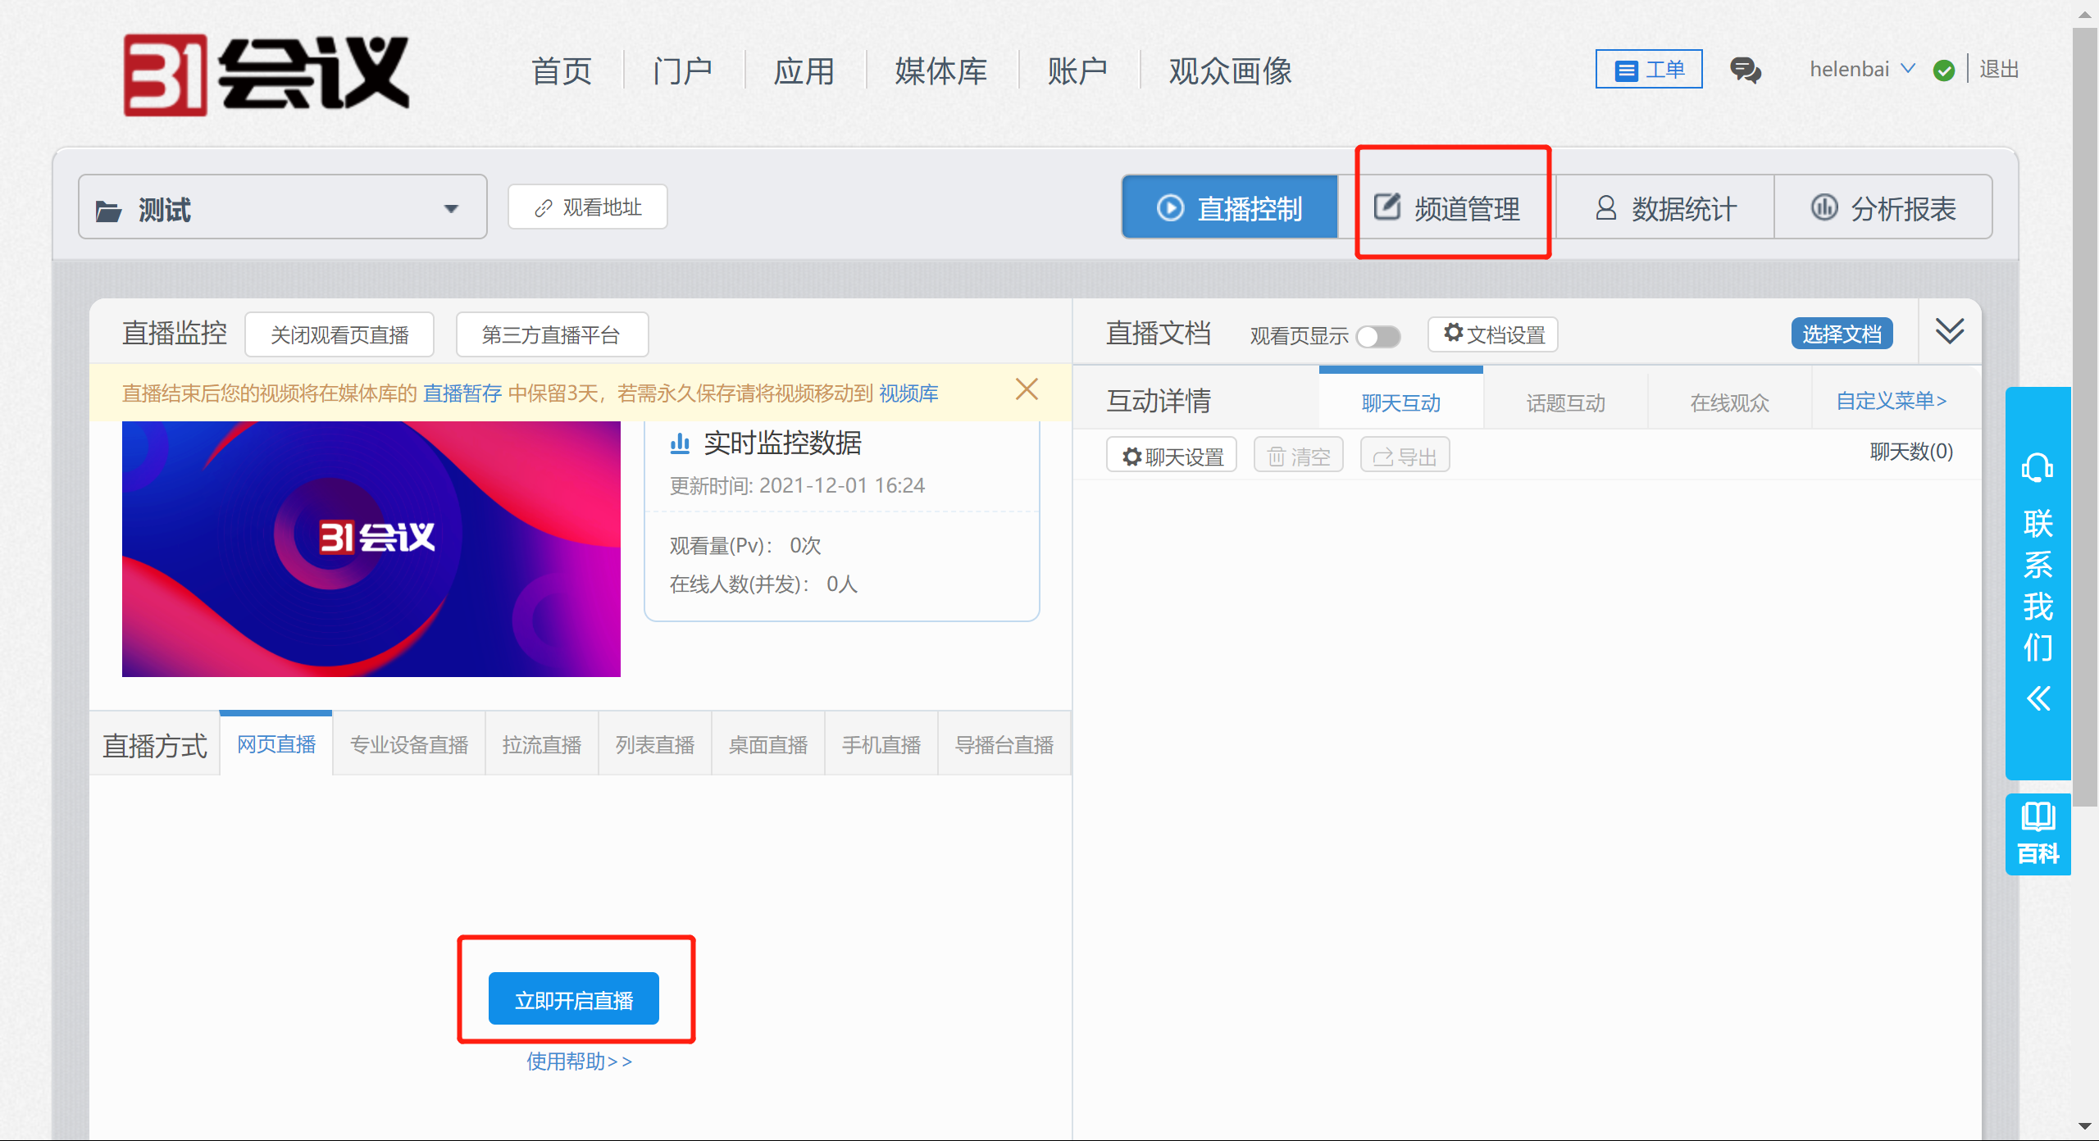Click the 关闭观看页直播 button
This screenshot has width=2099, height=1141.
click(339, 334)
